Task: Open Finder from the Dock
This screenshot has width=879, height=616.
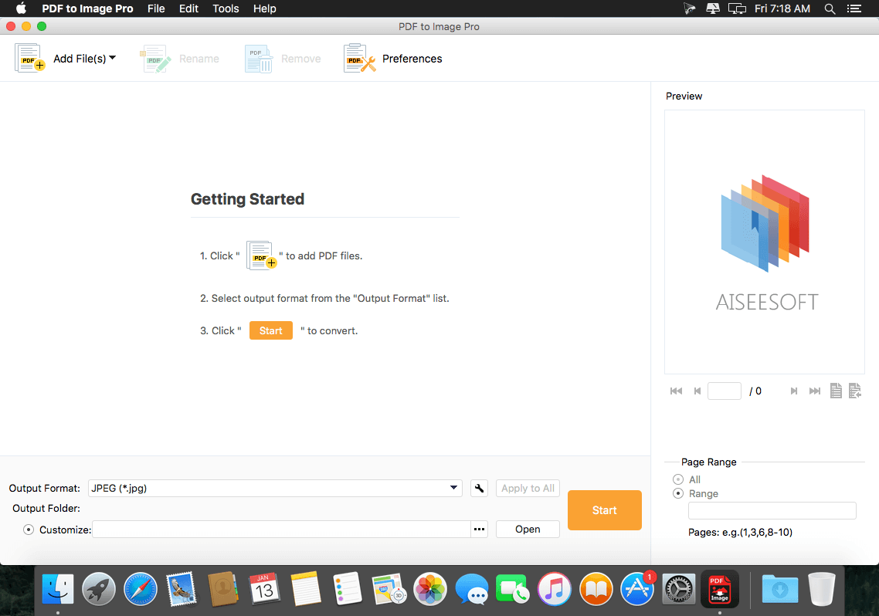Action: tap(58, 589)
